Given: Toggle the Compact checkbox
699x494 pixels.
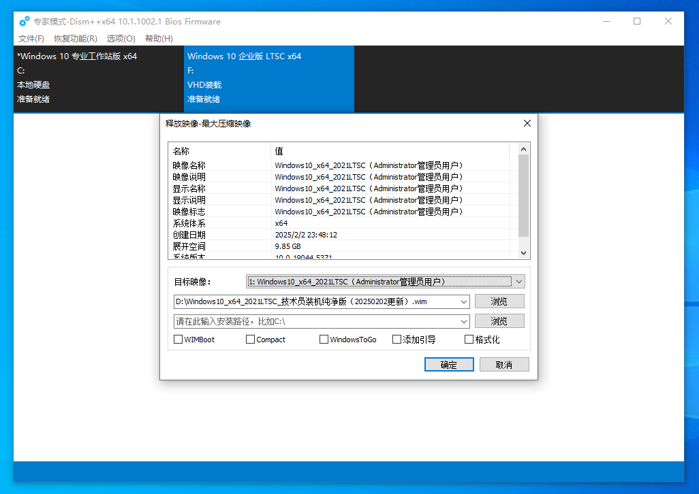Looking at the screenshot, I should 251,340.
